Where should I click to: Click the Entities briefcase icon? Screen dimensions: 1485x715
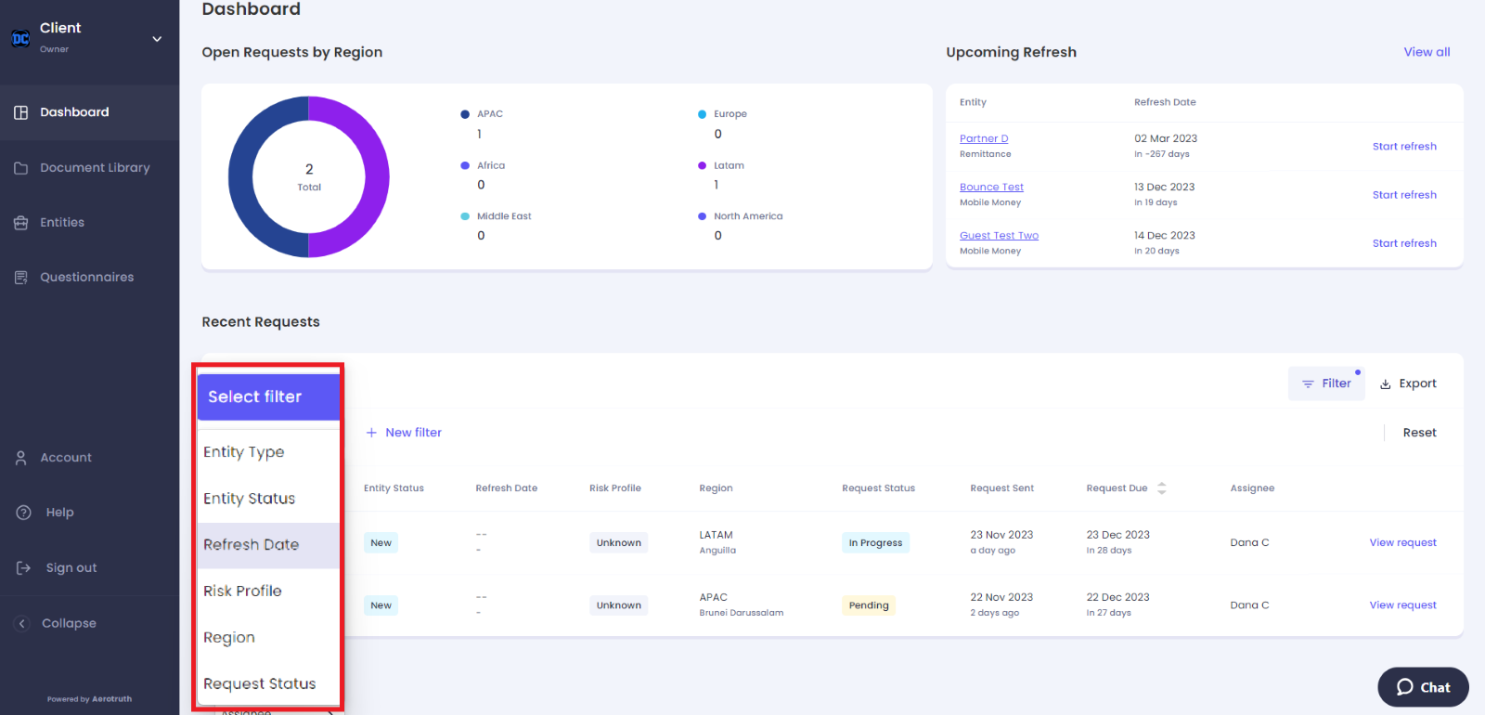(x=20, y=223)
